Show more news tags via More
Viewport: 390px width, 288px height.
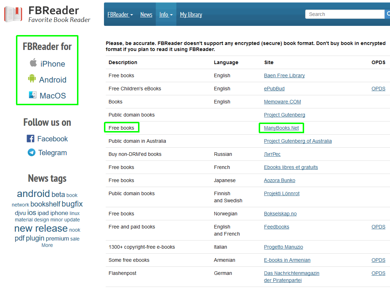[x=47, y=245]
